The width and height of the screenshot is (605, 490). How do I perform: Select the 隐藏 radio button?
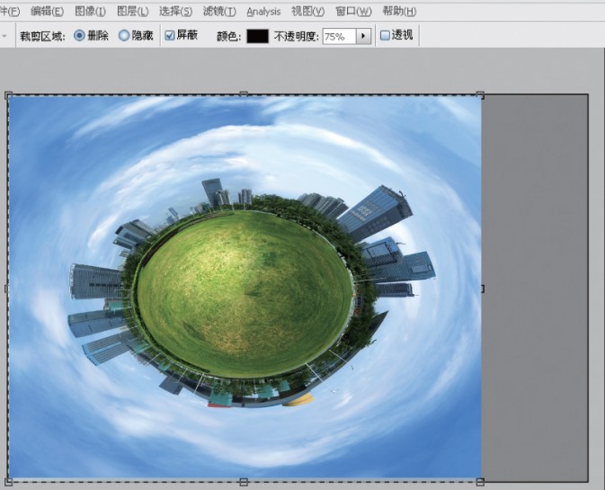(x=124, y=36)
